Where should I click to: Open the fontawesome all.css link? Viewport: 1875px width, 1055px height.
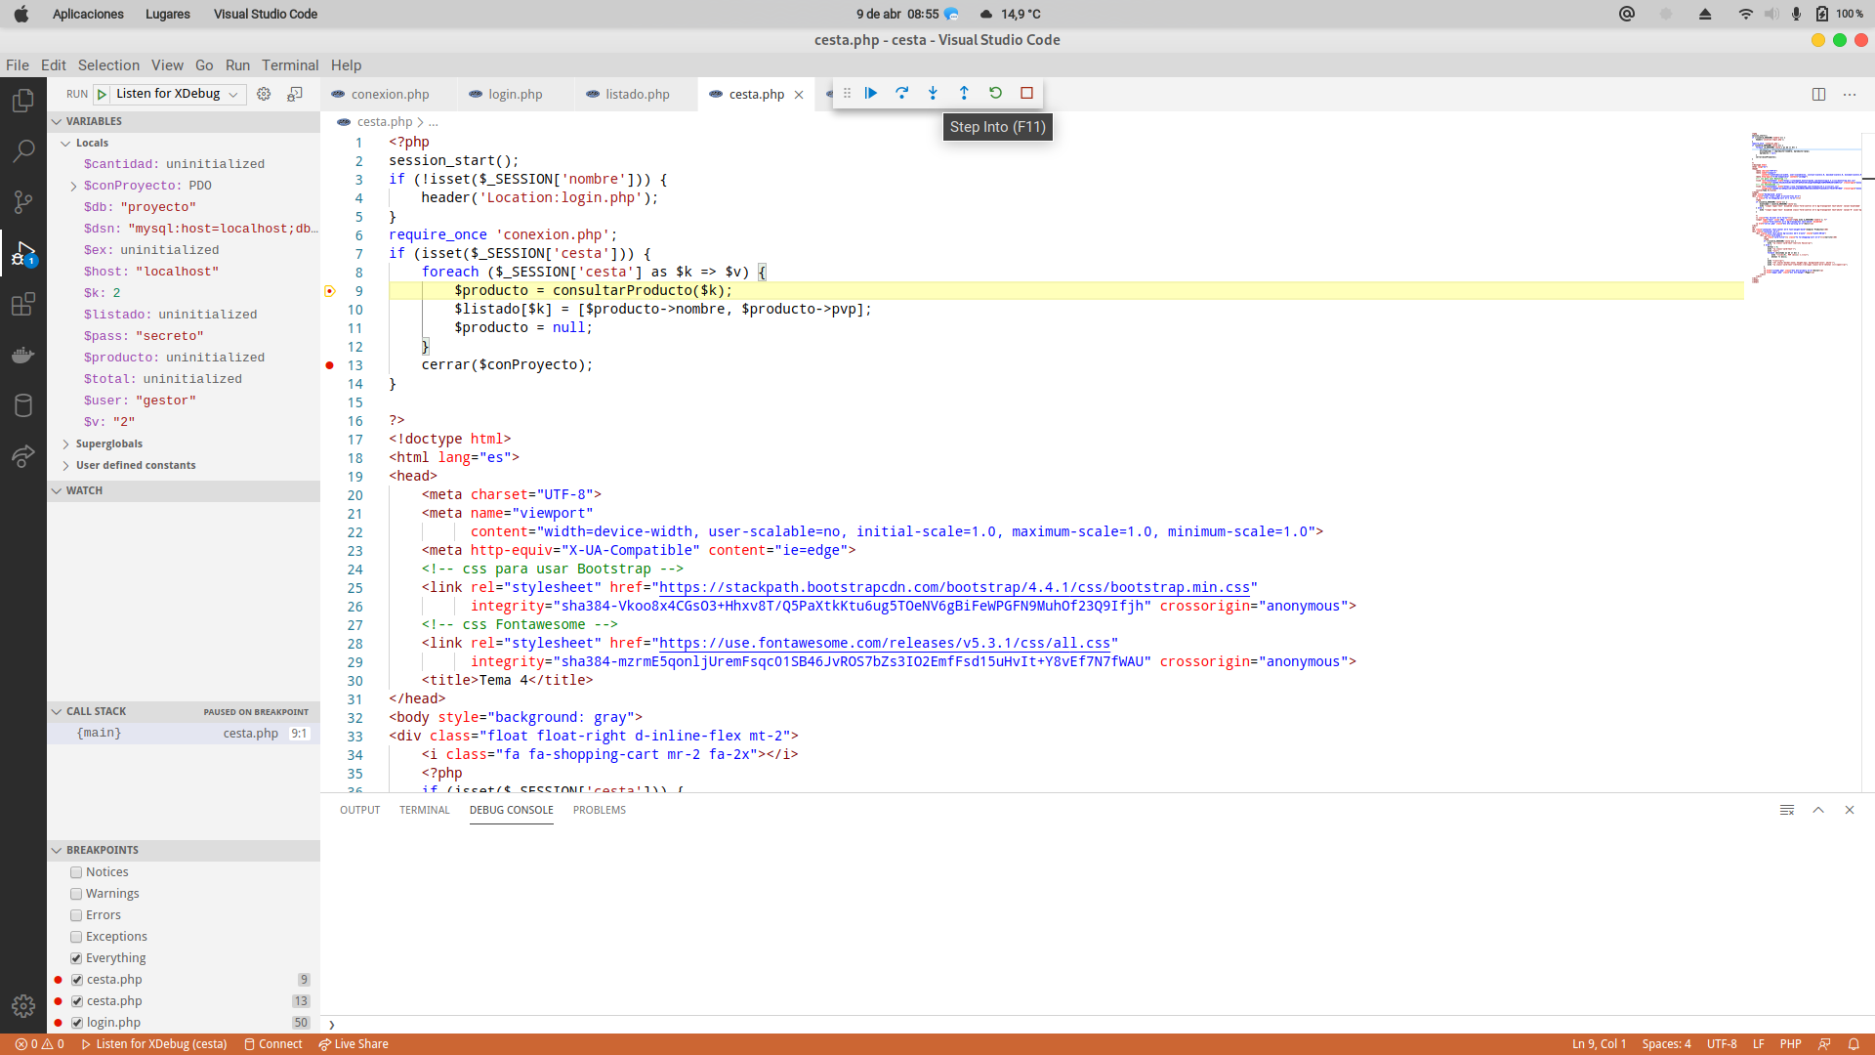pyautogui.click(x=885, y=644)
